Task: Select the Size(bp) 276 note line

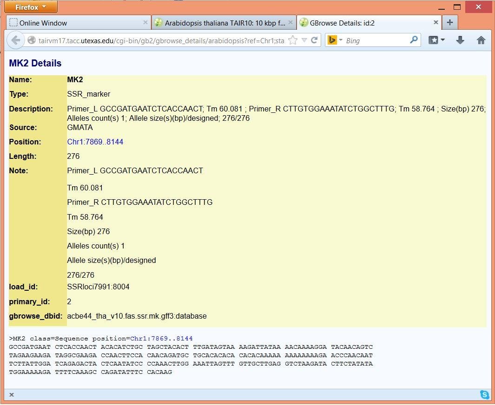Action: pyautogui.click(x=88, y=231)
